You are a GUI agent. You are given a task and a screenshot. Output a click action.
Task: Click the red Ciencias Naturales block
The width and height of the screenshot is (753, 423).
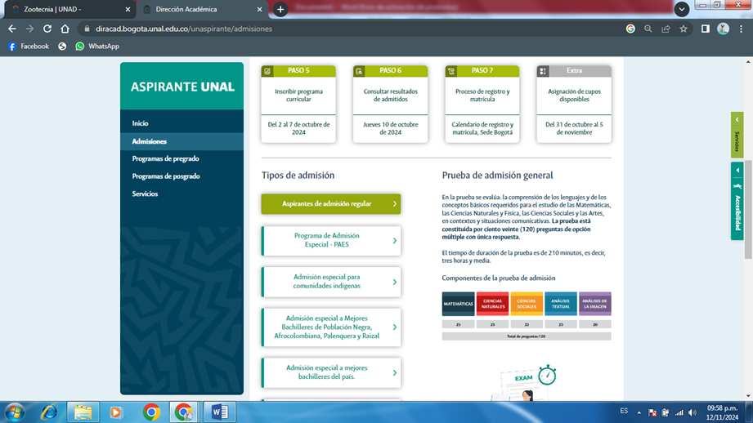tap(492, 304)
